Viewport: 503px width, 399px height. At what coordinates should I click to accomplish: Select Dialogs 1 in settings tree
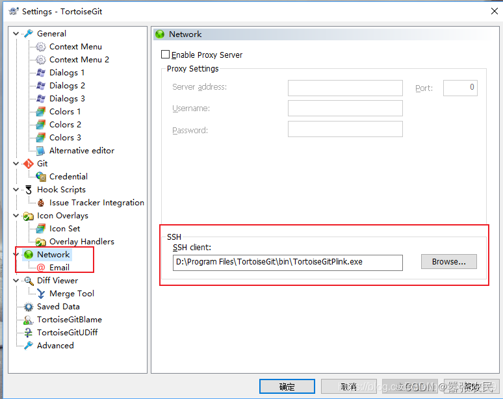point(67,73)
